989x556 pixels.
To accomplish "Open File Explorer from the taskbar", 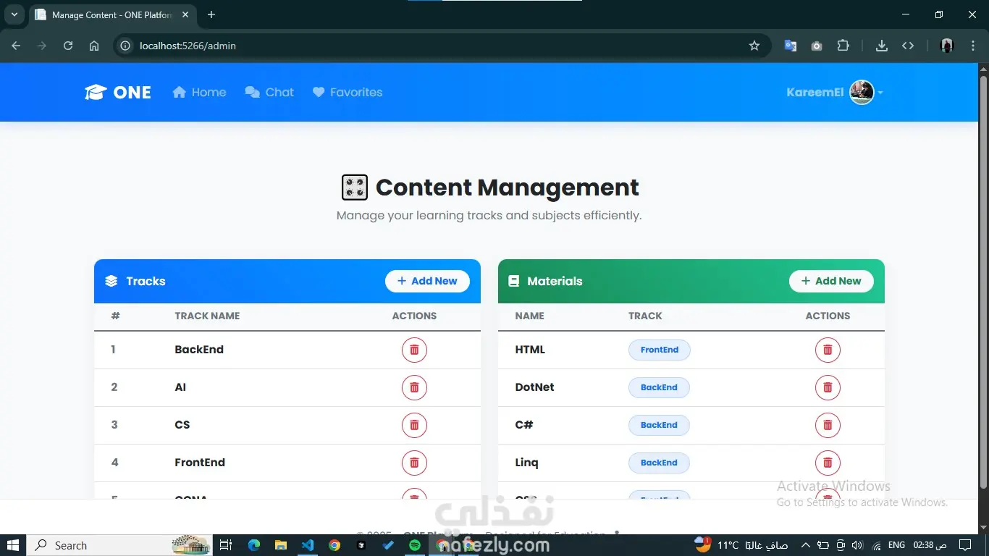I will pyautogui.click(x=281, y=545).
